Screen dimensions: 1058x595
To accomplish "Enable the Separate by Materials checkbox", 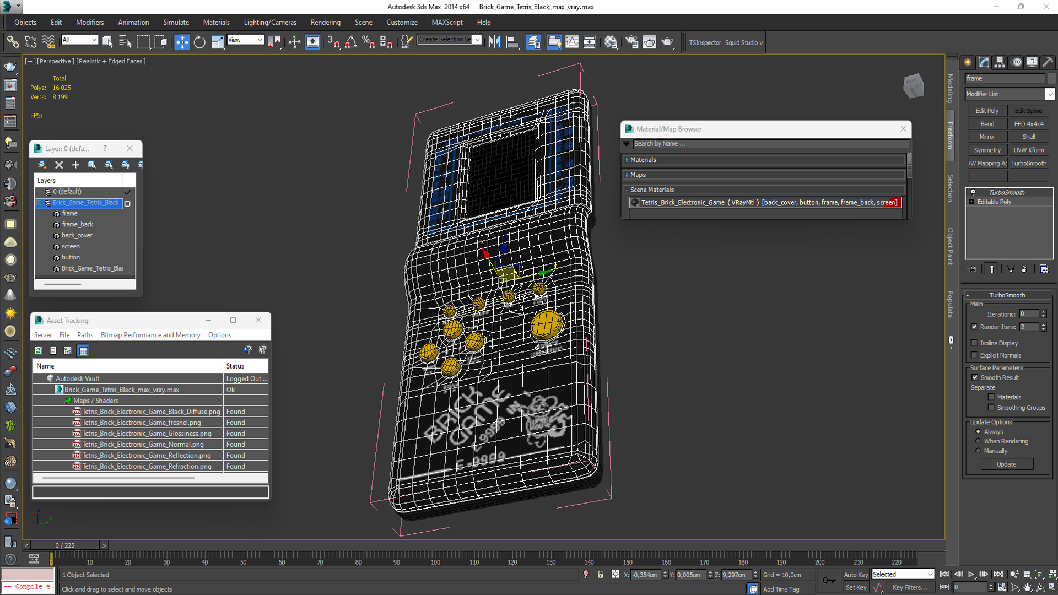I will (991, 397).
